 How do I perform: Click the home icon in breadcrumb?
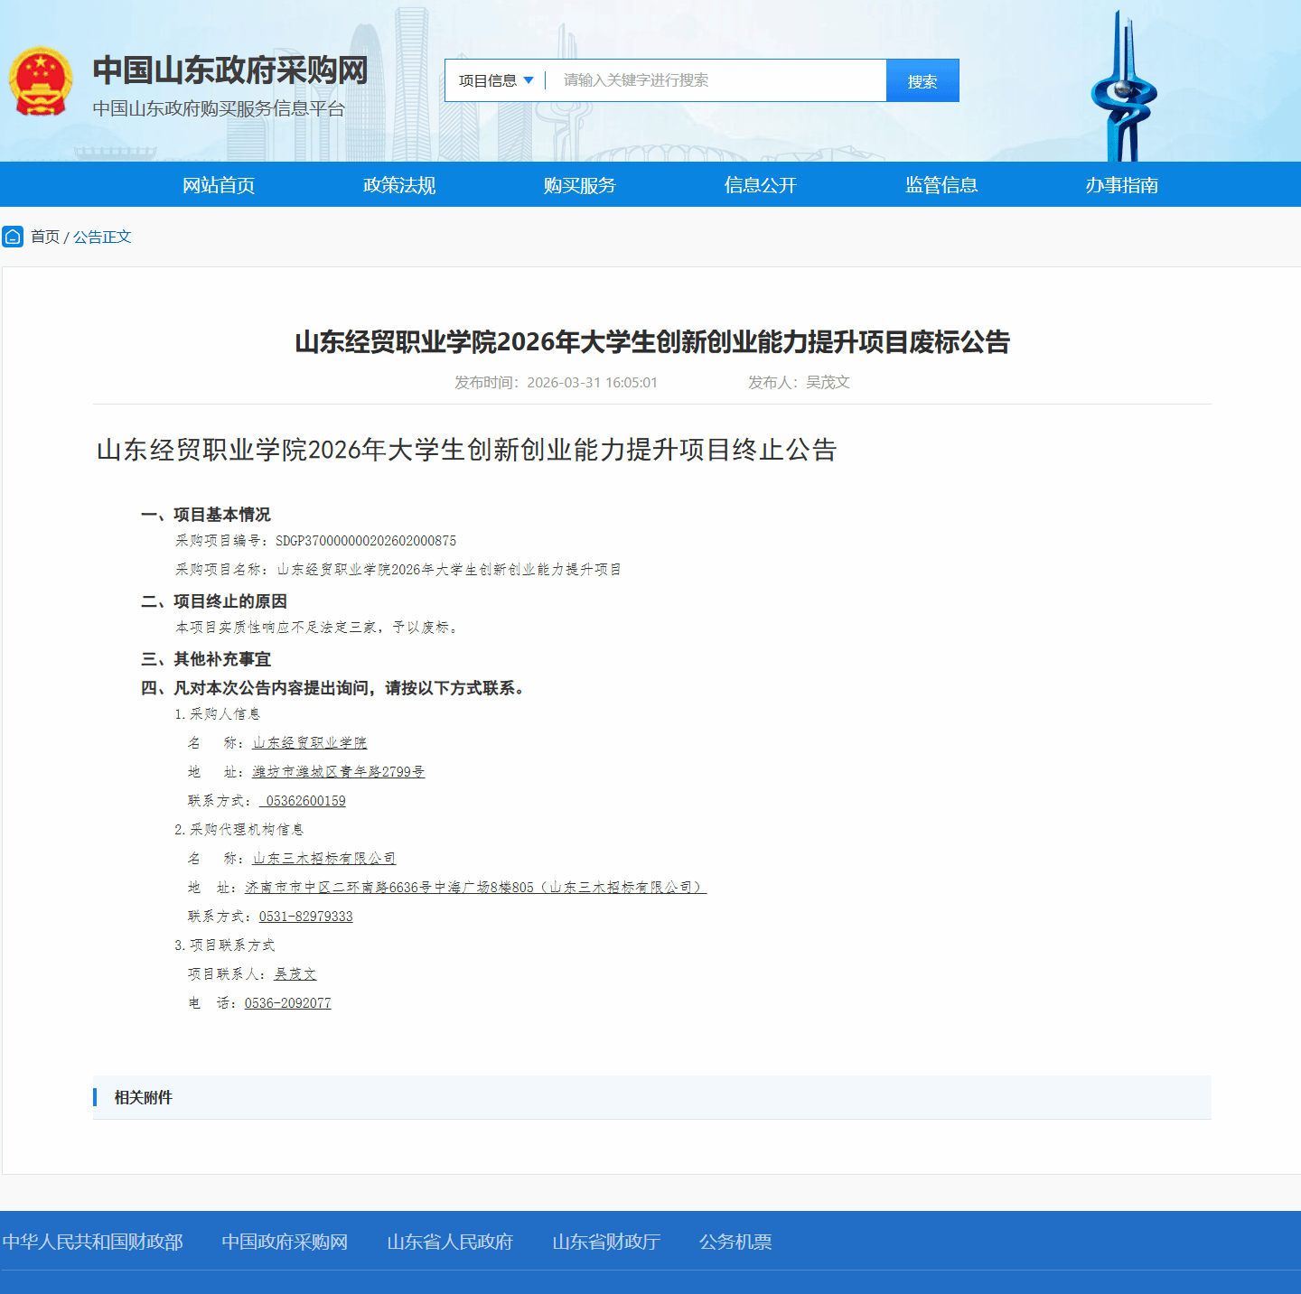pos(13,237)
